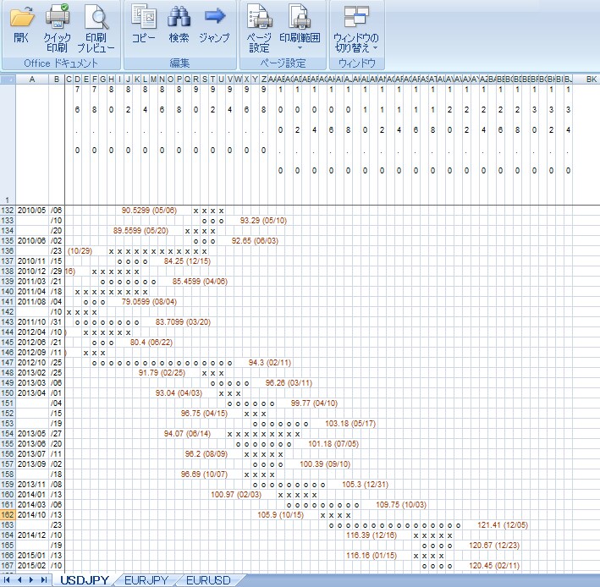Click the 101.18 (07/05) label
Screen dimensions: 600x587
[x=333, y=444]
